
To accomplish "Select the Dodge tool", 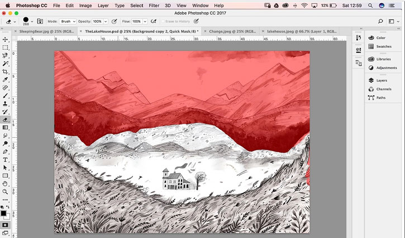I will pos(5,144).
